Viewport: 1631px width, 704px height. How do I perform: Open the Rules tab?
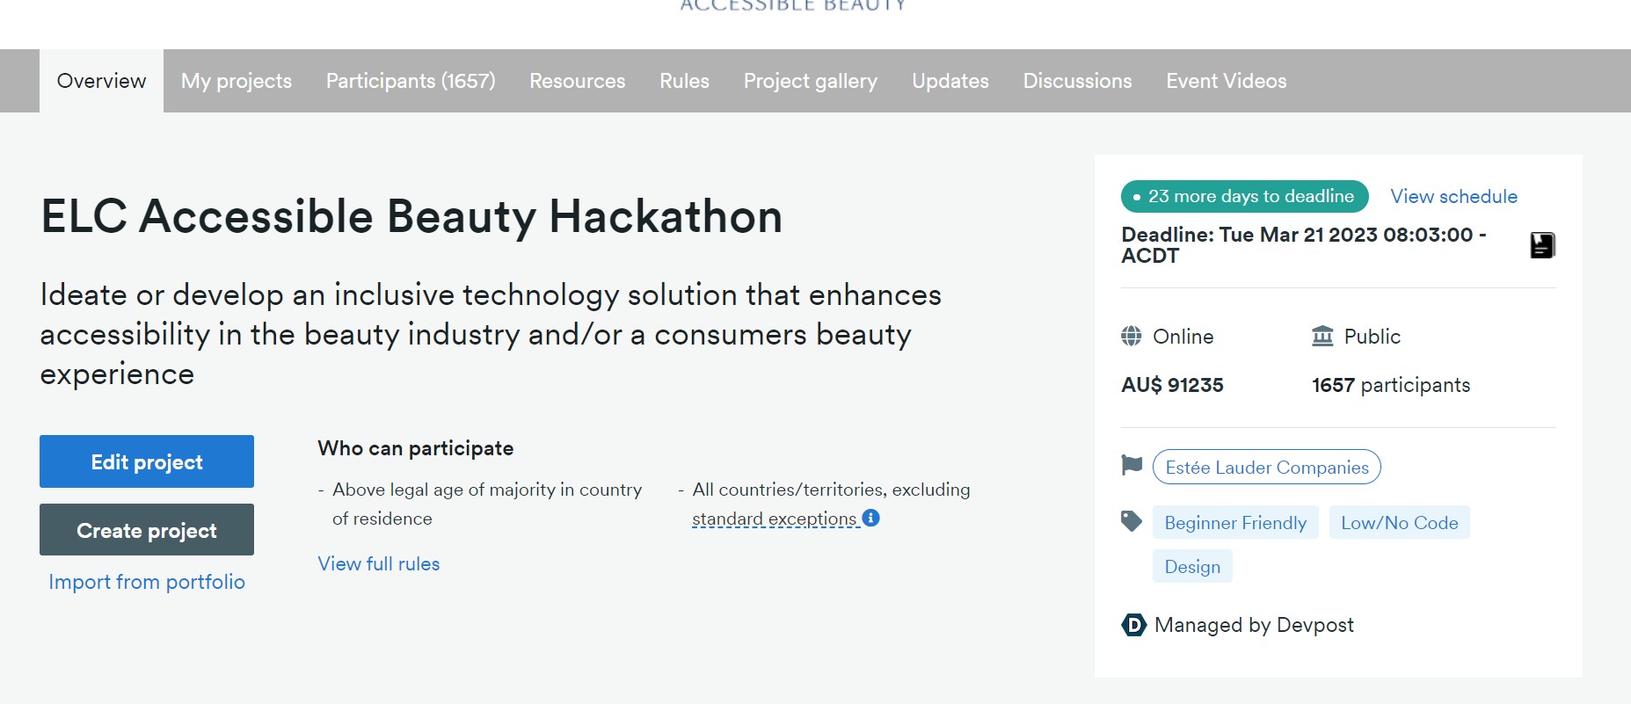(x=684, y=81)
